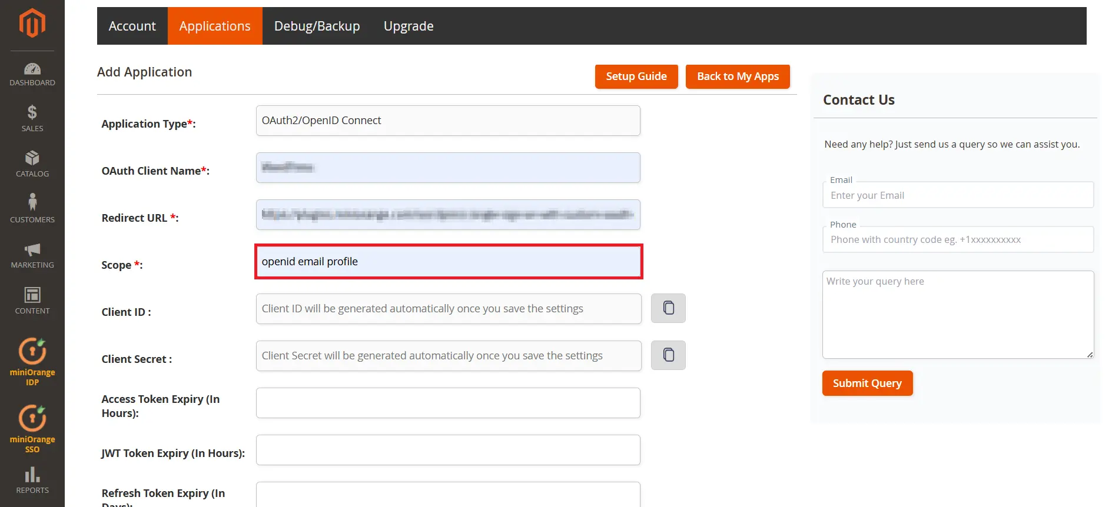
Task: Open the Reports sidebar menu
Action: 32,481
